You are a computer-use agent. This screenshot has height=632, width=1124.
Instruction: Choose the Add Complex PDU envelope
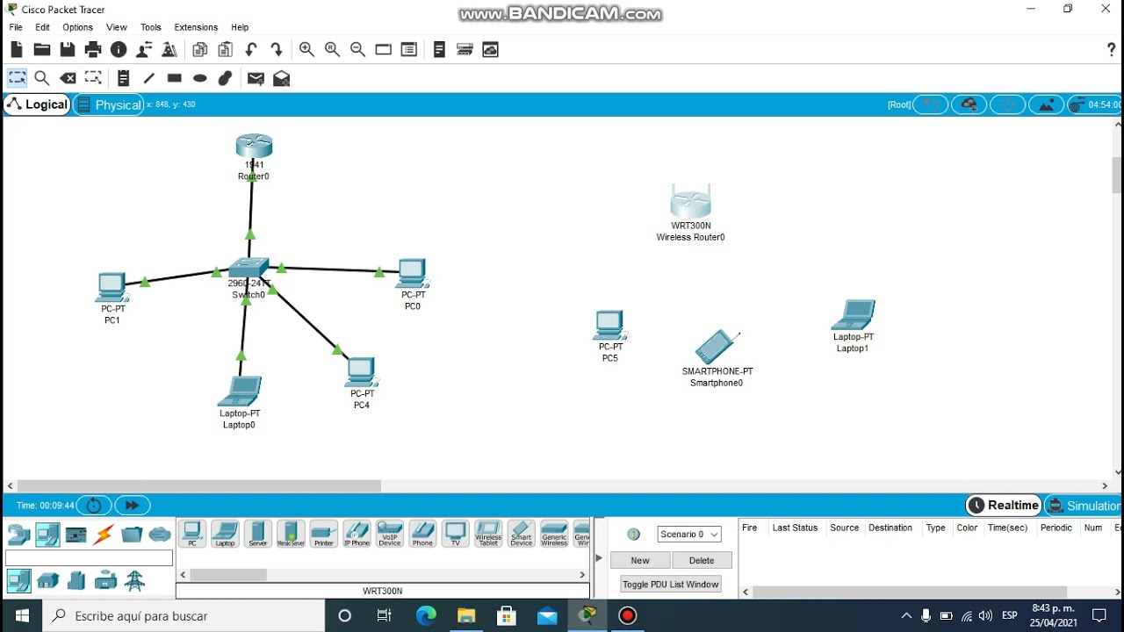[x=282, y=78]
